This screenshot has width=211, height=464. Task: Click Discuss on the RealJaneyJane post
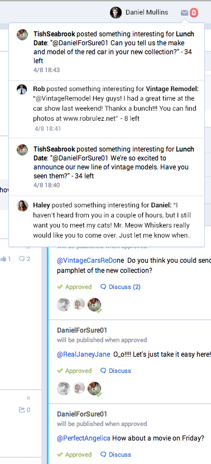116,371
